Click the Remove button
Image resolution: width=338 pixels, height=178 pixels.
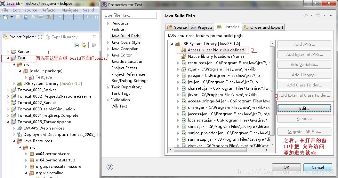click(x=304, y=119)
